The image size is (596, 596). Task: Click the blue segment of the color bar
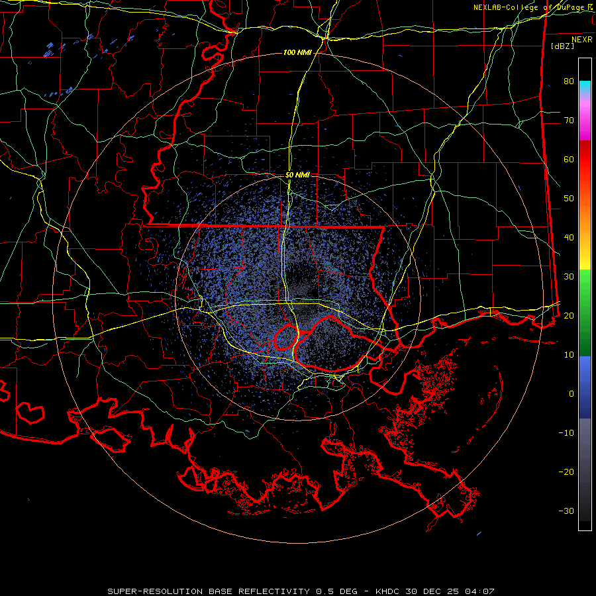click(585, 387)
